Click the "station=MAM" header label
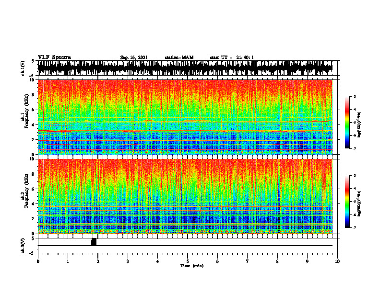This screenshot has height=293, width=380. point(179,57)
